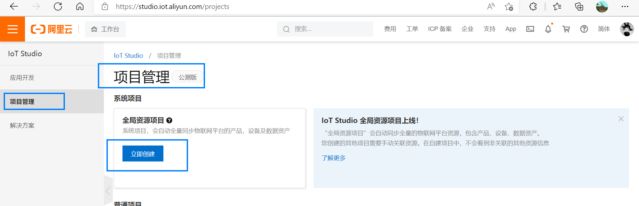Select 解决方案 in the sidebar

tap(52, 125)
